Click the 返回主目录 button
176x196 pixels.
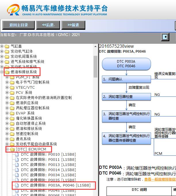click(x=18, y=25)
